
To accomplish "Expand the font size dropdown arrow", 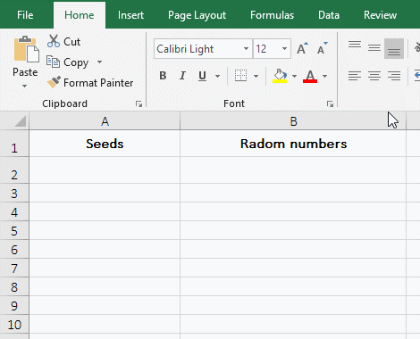I will 284,49.
